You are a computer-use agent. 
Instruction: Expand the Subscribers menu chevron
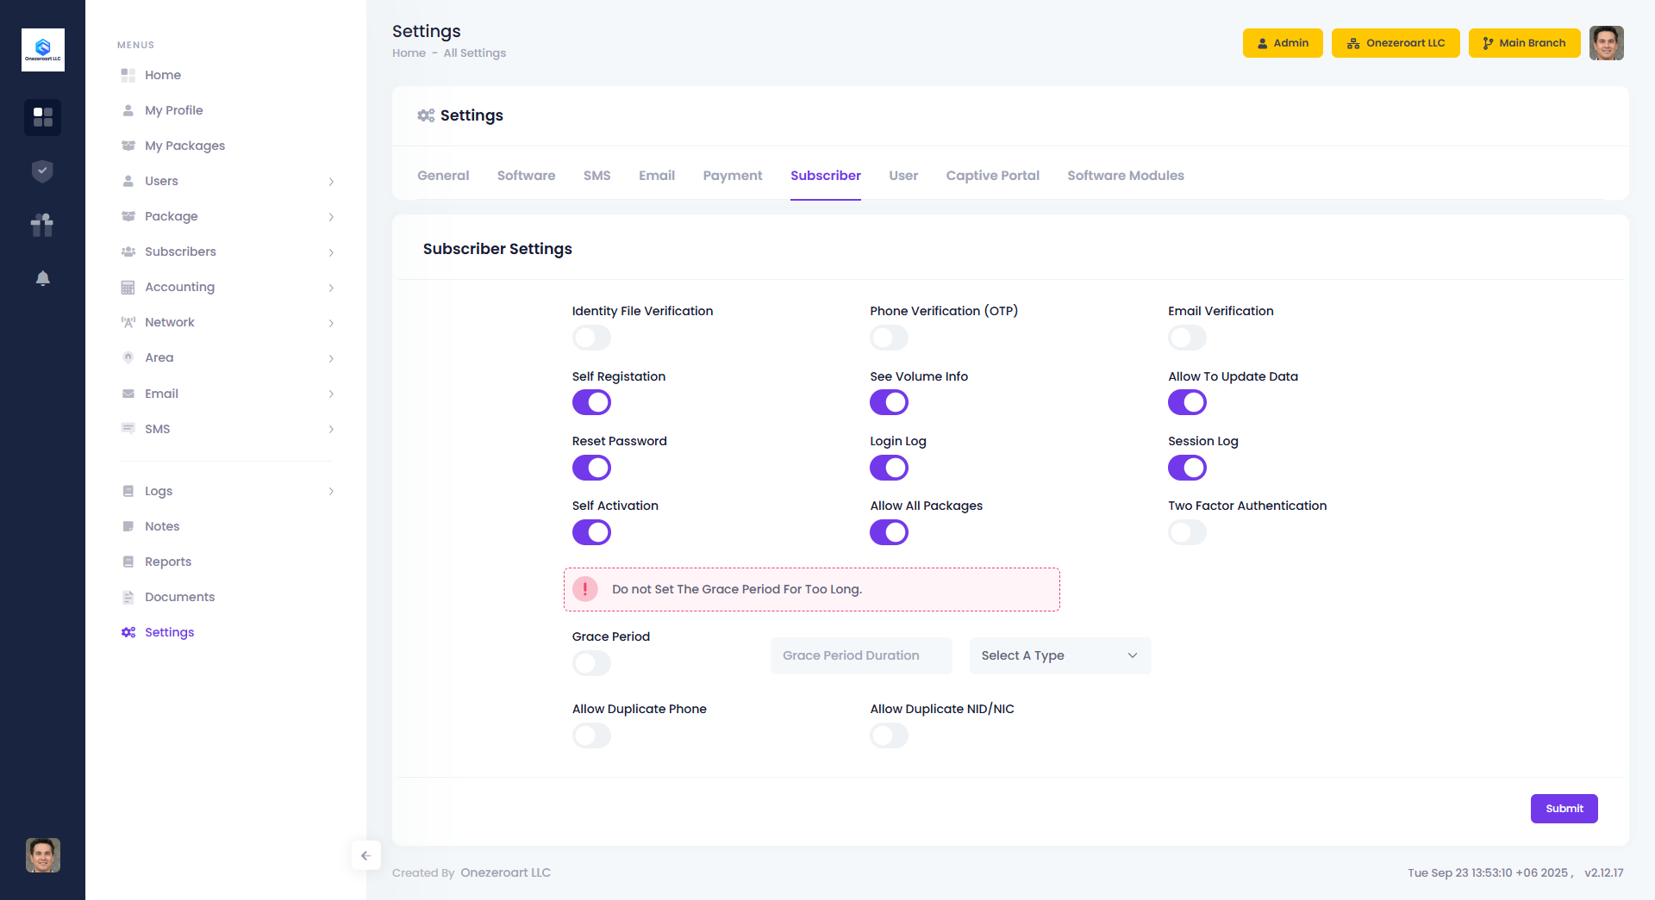coord(331,252)
